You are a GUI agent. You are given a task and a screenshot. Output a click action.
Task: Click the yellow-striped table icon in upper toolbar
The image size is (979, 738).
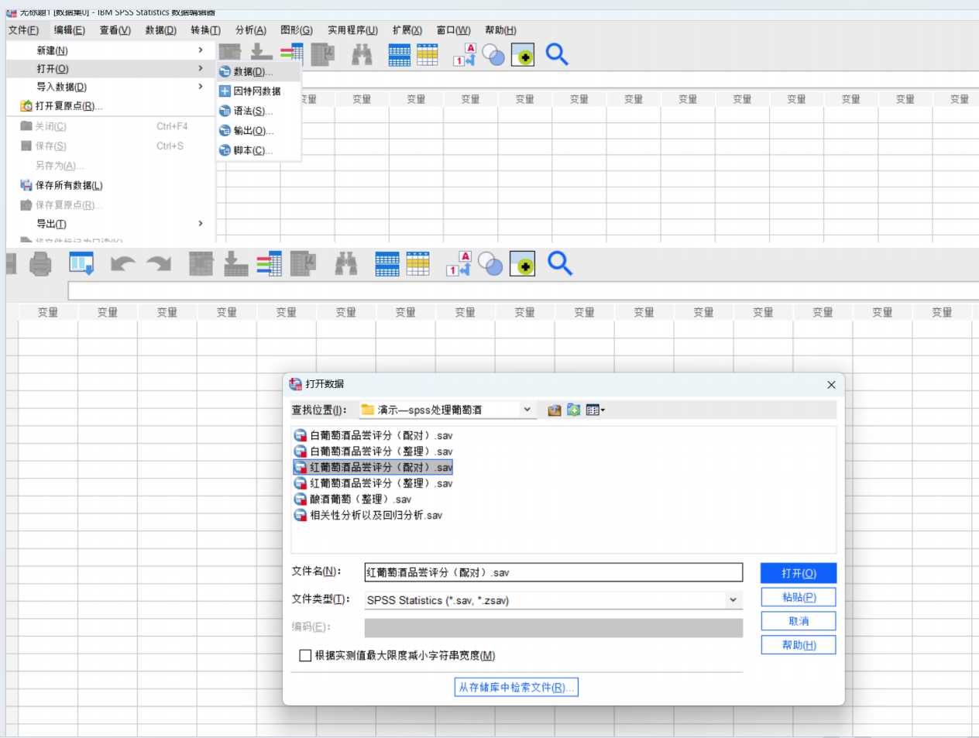click(x=428, y=54)
